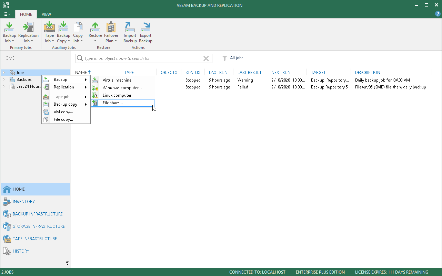The image size is (442, 276).
Task: Open the Failover Plan ribbon button
Action: click(x=111, y=32)
